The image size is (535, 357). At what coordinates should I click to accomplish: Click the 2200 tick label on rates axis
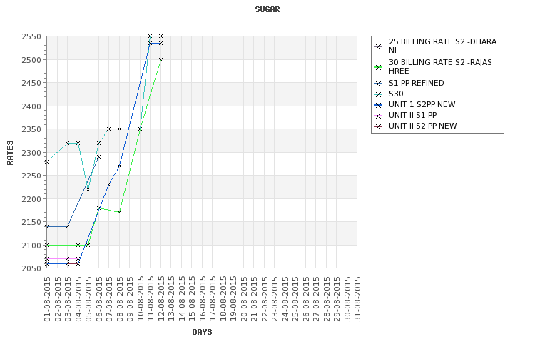(x=31, y=198)
